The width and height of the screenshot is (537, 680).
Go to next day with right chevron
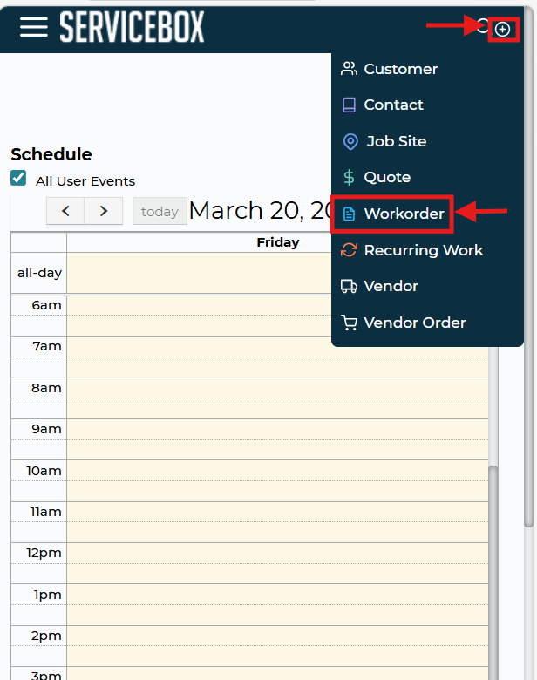tap(104, 211)
